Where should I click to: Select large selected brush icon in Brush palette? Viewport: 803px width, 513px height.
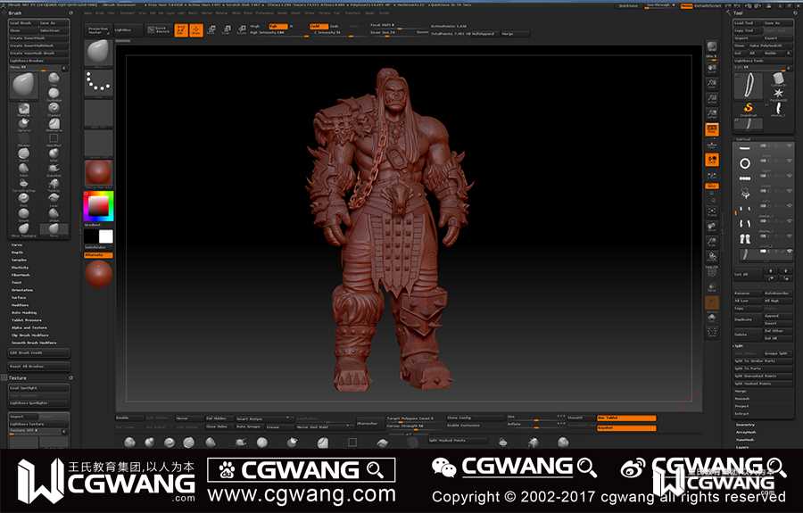[23, 85]
